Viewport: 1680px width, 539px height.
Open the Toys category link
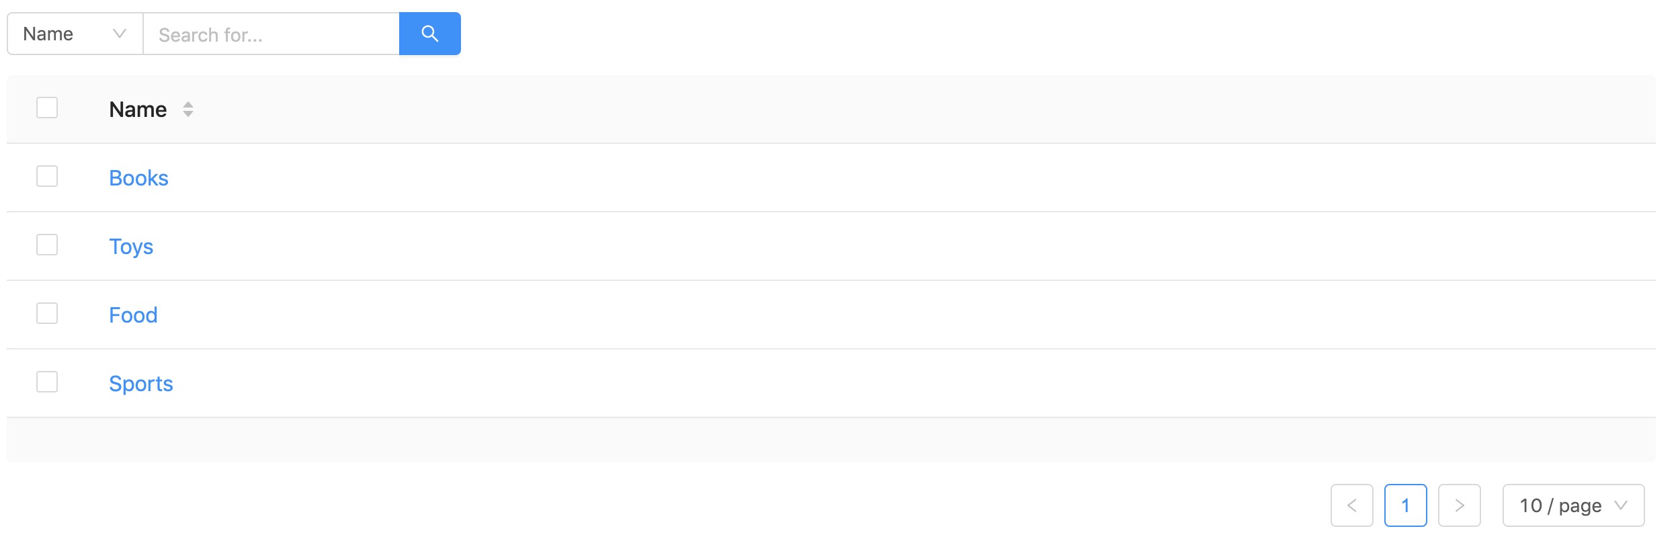[x=131, y=247]
